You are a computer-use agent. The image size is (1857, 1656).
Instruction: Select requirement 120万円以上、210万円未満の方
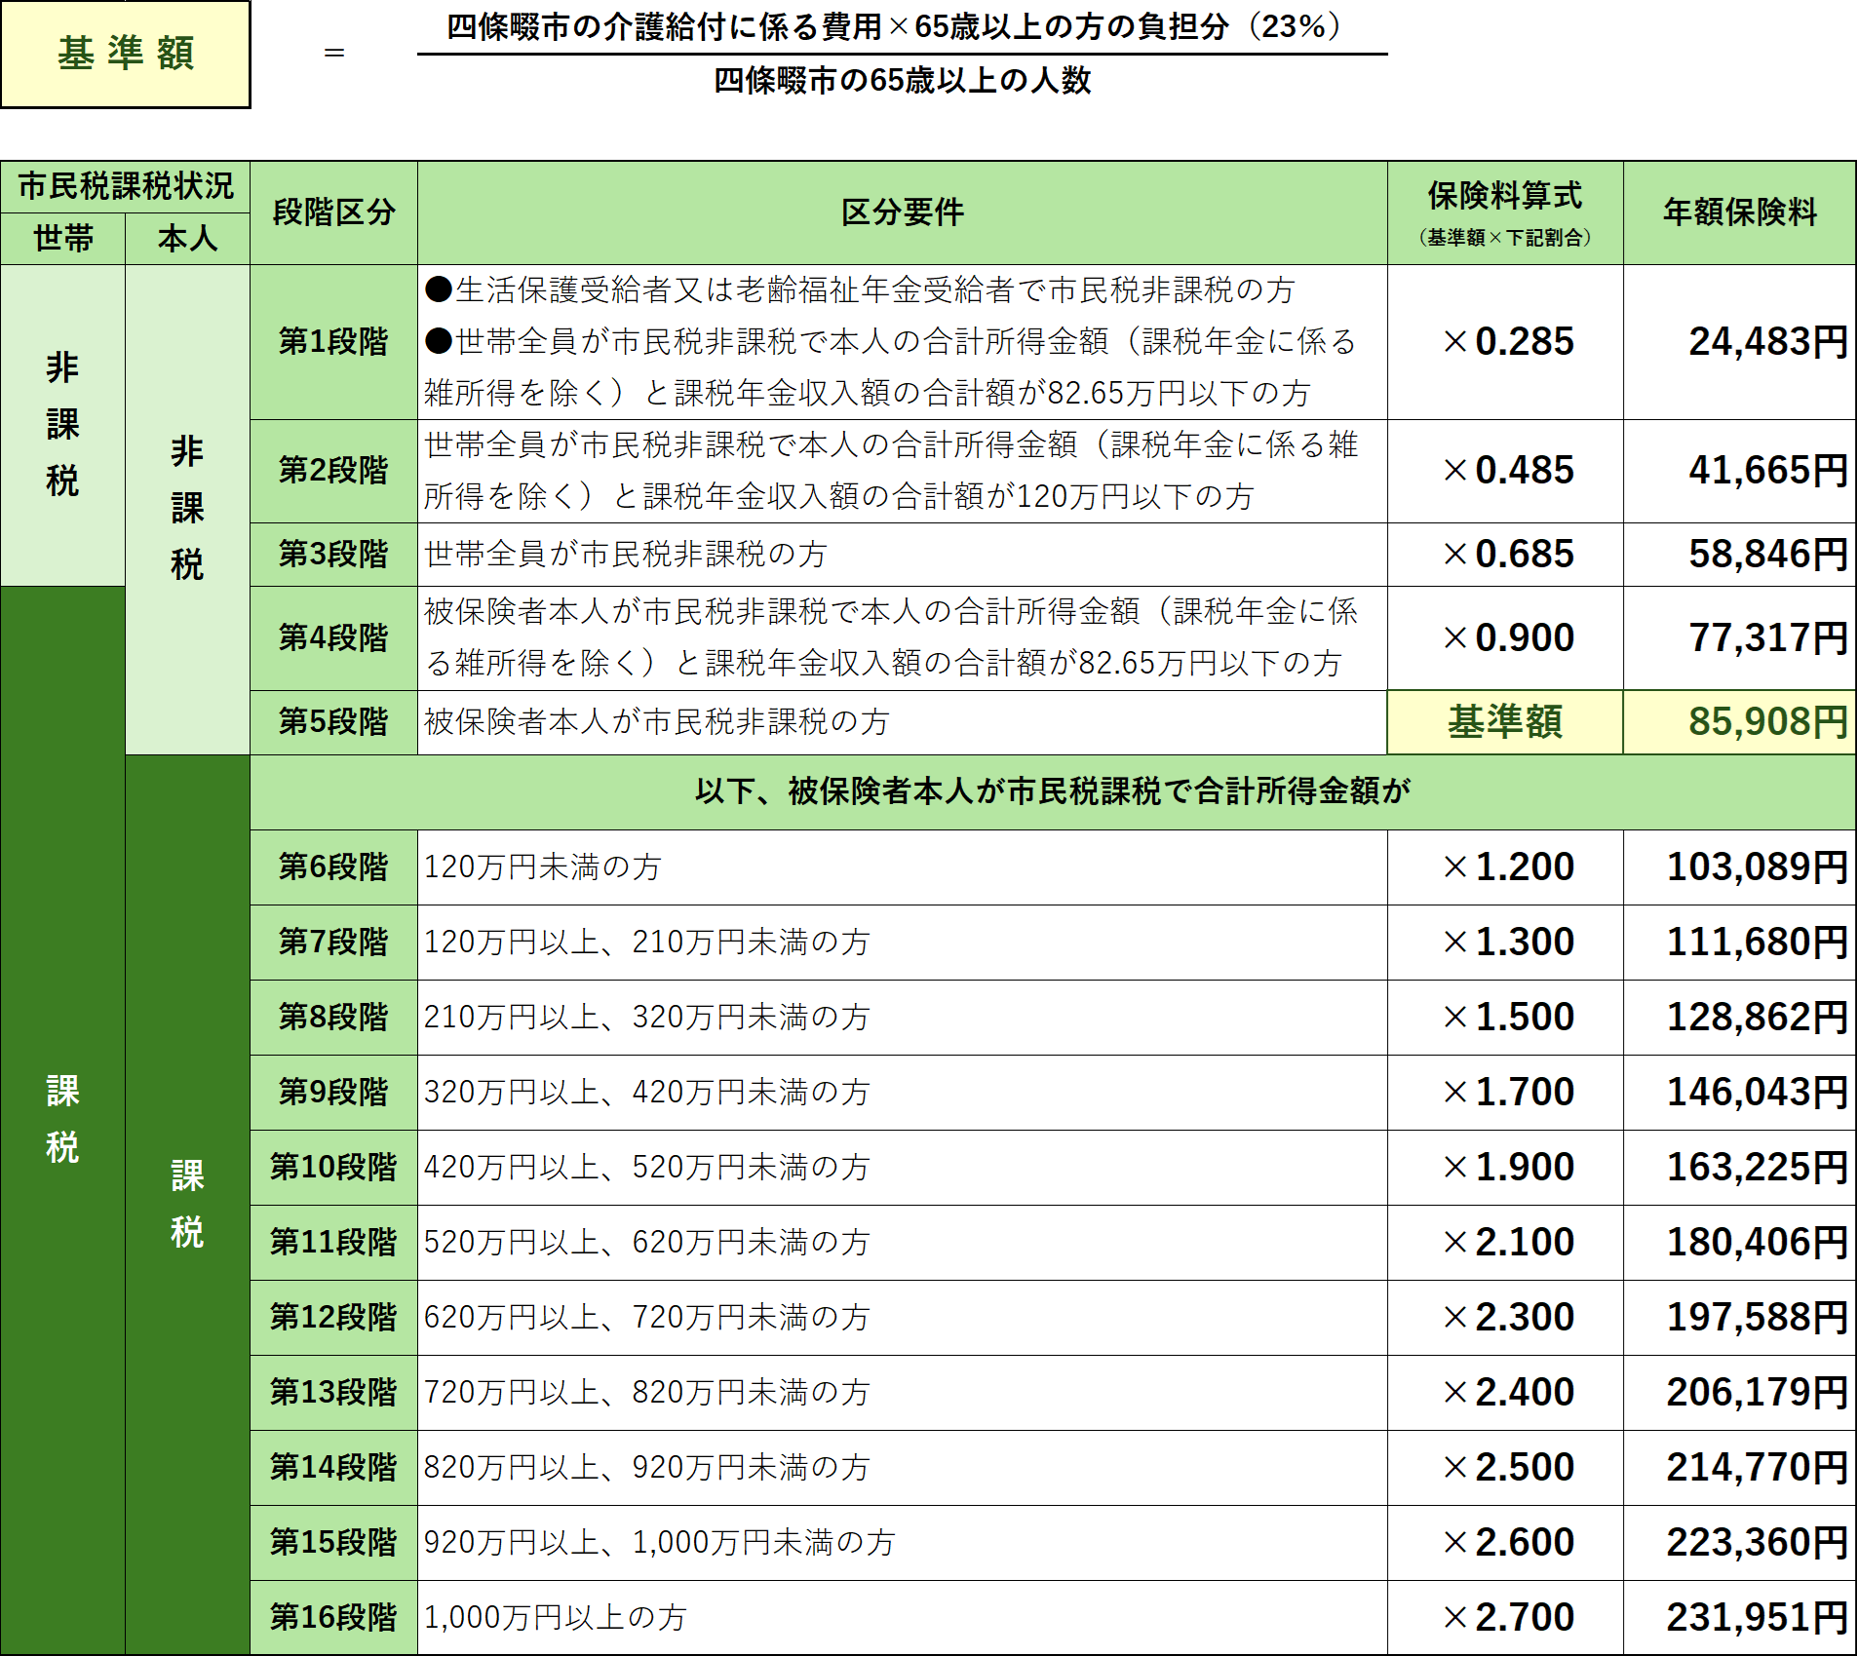tap(646, 943)
